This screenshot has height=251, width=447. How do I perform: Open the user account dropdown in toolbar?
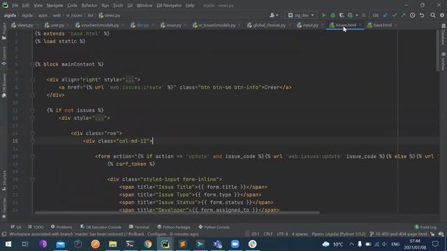click(x=274, y=15)
